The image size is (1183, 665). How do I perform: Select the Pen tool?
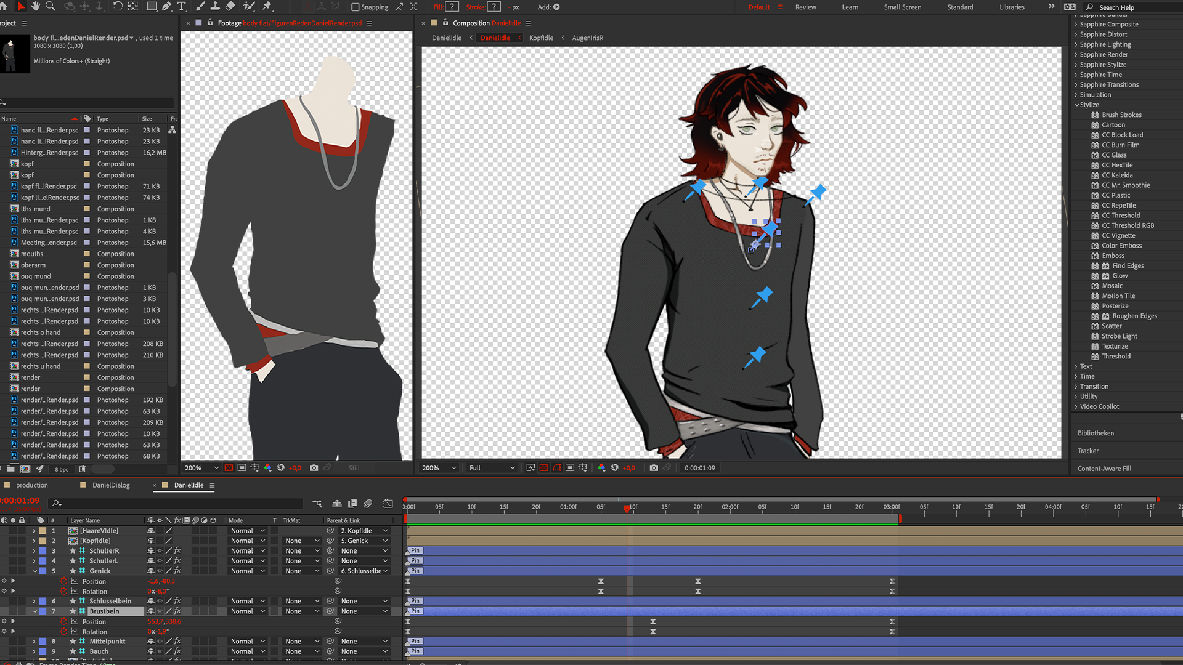167,6
